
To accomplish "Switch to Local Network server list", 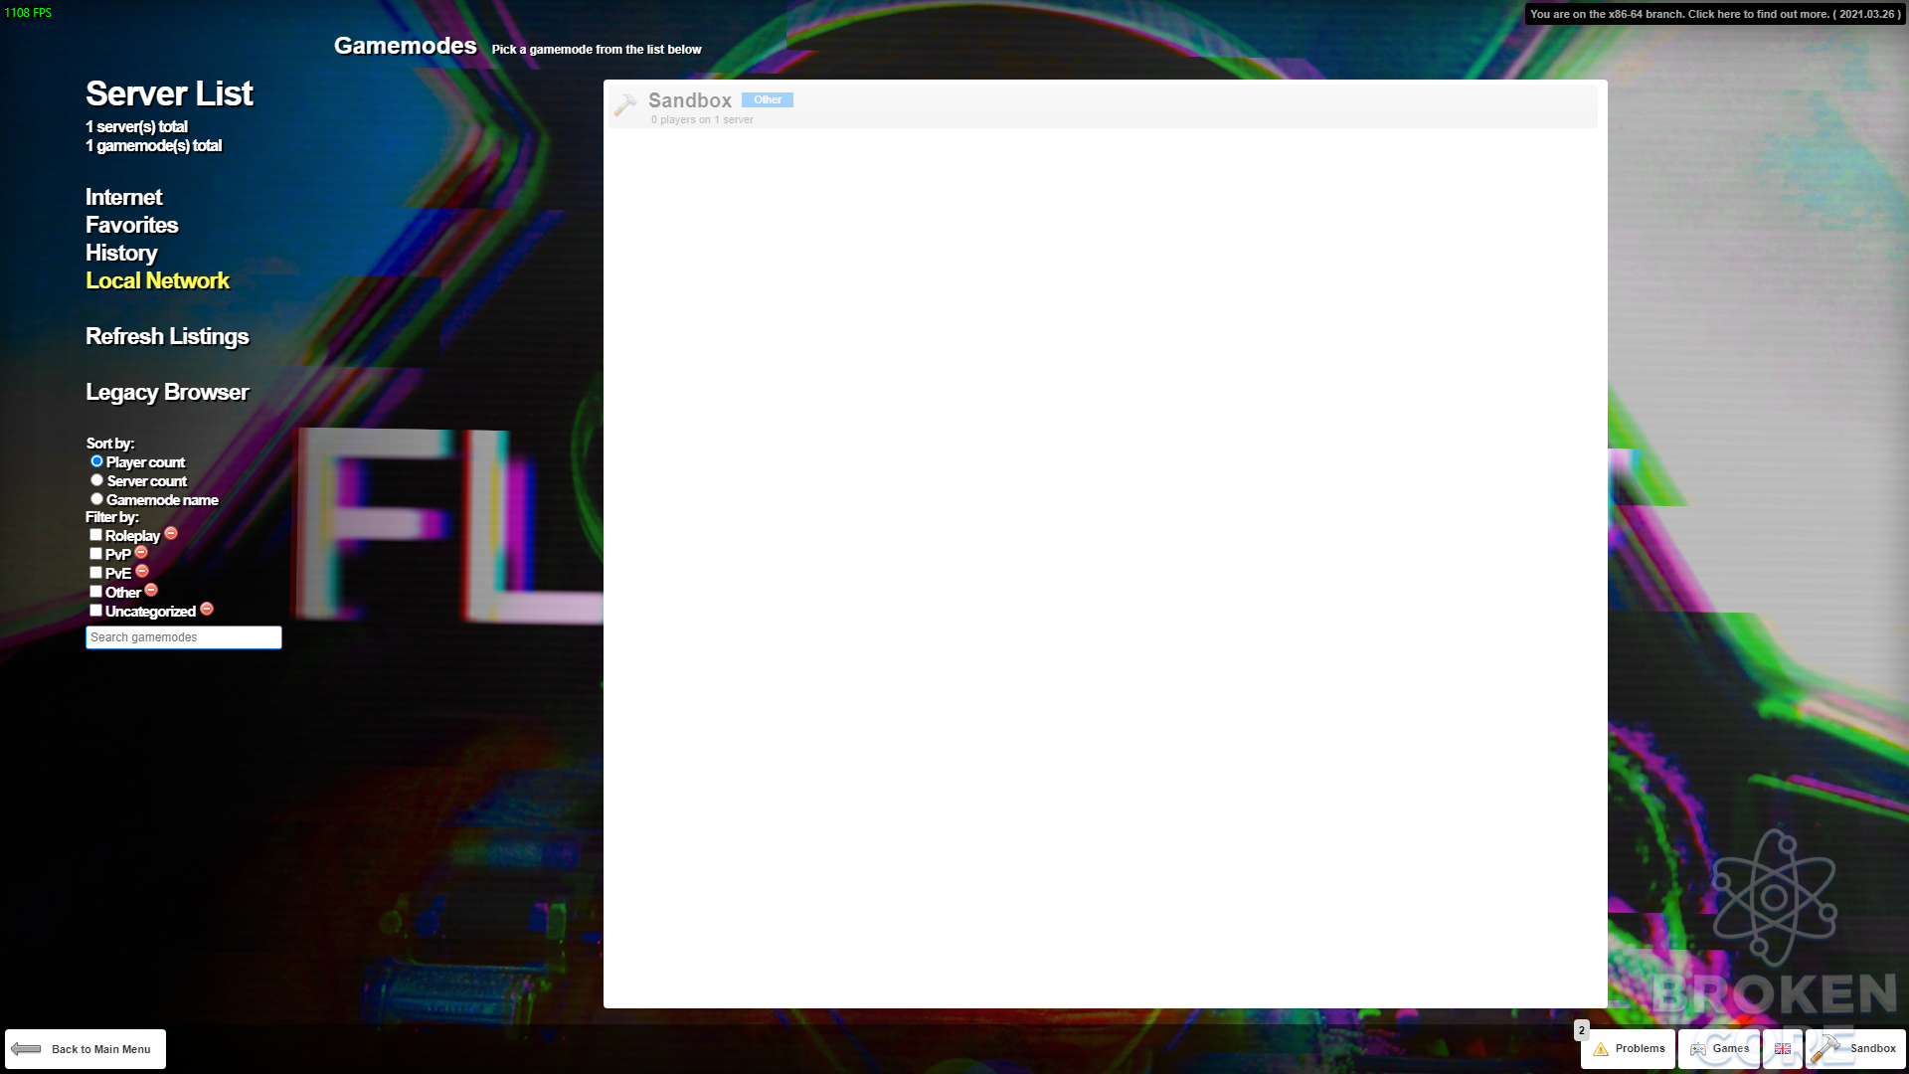I will 157,280.
